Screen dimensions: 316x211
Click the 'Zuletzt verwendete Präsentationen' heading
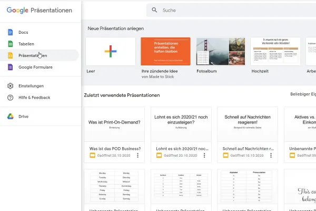pyautogui.click(x=122, y=95)
